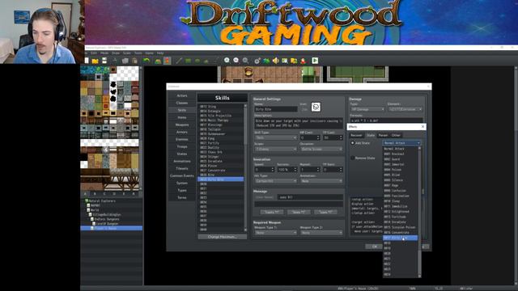Click the state dropdown list scrollbar
Viewport: 518px width, 291px height.
(x=420, y=211)
